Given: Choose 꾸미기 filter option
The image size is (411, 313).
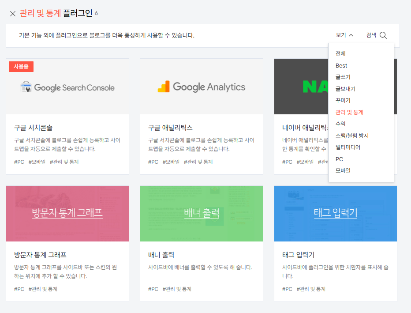Looking at the screenshot, I should click(343, 100).
